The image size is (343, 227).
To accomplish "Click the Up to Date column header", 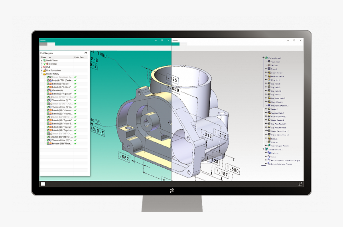I will 79,57.
